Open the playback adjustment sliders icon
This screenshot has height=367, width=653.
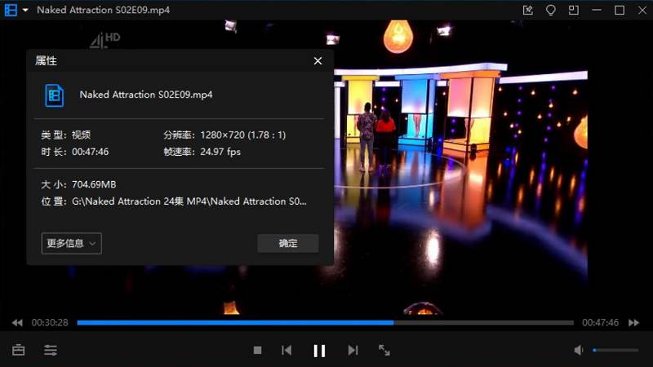click(x=51, y=350)
